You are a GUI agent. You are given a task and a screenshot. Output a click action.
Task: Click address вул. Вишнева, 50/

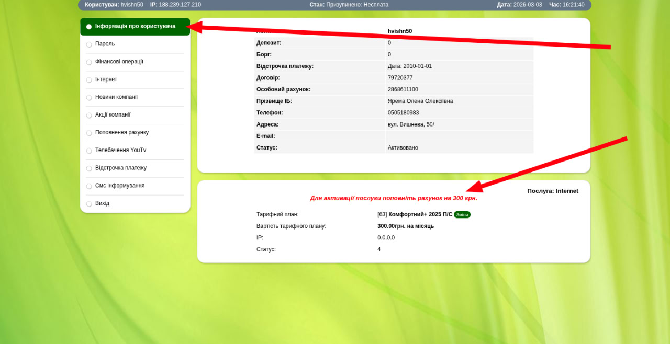pyautogui.click(x=411, y=124)
